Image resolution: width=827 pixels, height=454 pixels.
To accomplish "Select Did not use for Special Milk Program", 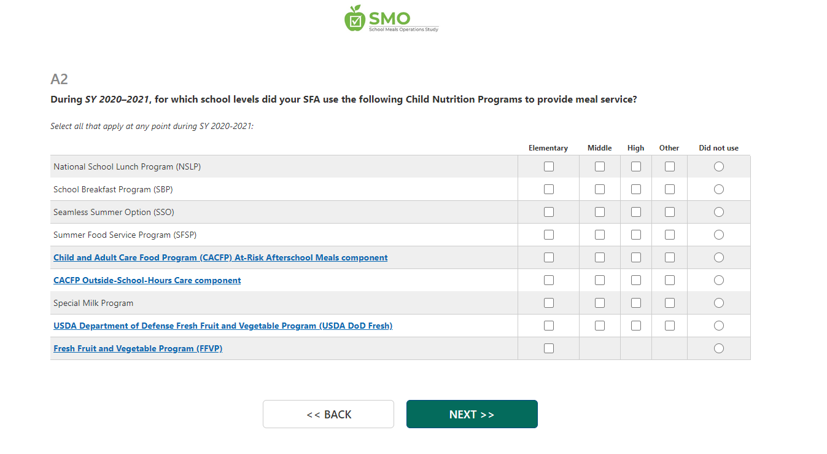I will (x=719, y=303).
